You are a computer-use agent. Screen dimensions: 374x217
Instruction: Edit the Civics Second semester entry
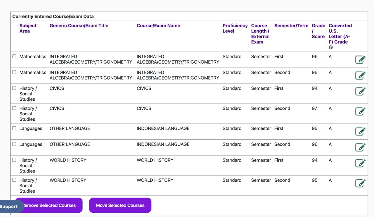pos(360,111)
